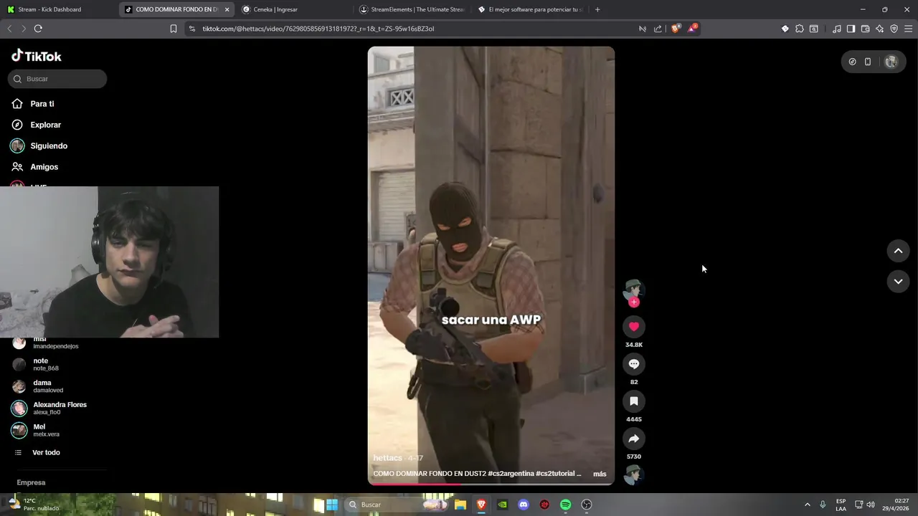Viewport: 918px width, 516px height.
Task: Focus the TikTok Buscar search field
Action: (x=57, y=79)
